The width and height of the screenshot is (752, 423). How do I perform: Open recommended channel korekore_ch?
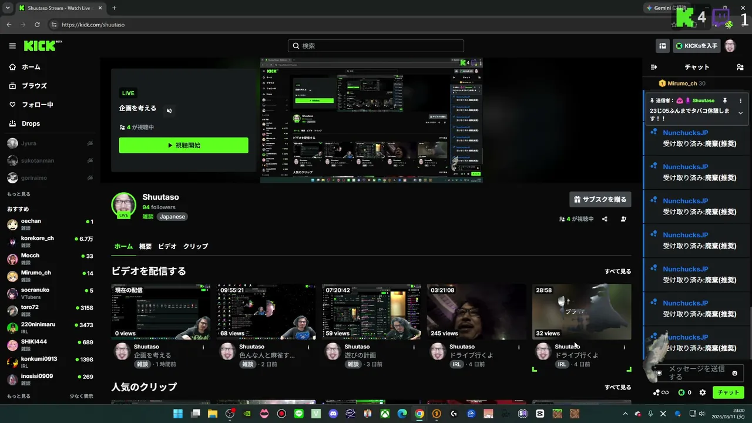pos(50,241)
